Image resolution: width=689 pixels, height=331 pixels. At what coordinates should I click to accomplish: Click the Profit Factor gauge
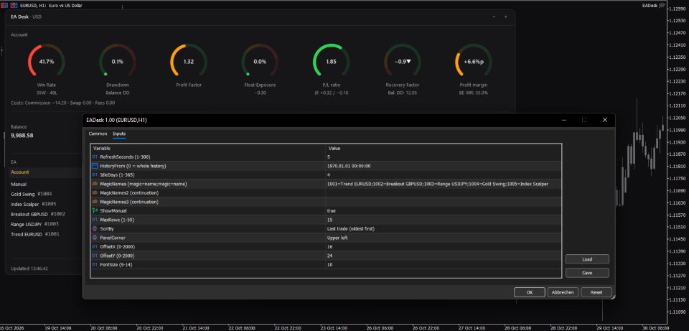(x=189, y=62)
